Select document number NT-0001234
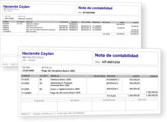Viewport: 167px width, 122px height. [x=111, y=62]
